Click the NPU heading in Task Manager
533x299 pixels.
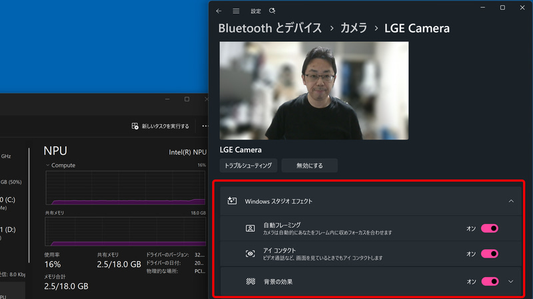click(55, 151)
